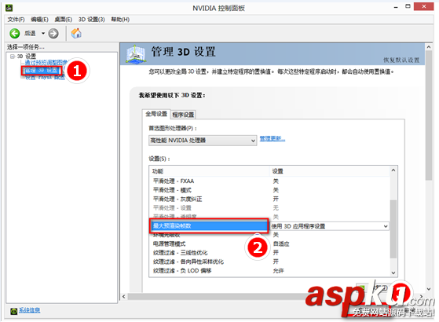
Task: Click main panel scroll-up arrow
Action: (x=429, y=47)
